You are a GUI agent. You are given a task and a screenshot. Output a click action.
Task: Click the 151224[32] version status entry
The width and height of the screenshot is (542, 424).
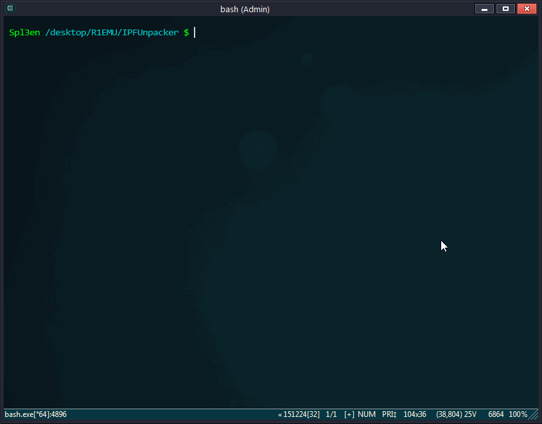click(x=299, y=414)
